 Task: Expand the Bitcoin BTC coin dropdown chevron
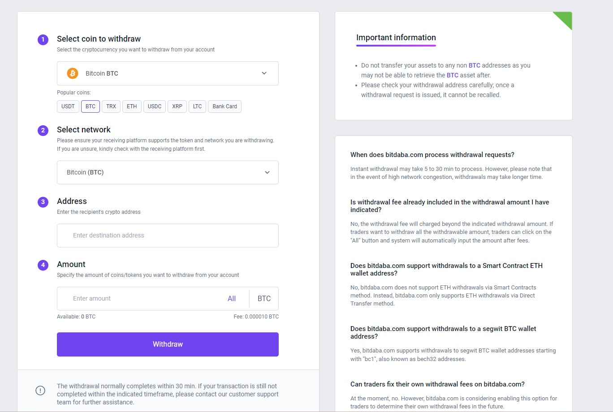coord(264,73)
